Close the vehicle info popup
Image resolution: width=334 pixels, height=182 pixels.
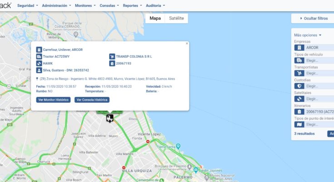pos(187,44)
